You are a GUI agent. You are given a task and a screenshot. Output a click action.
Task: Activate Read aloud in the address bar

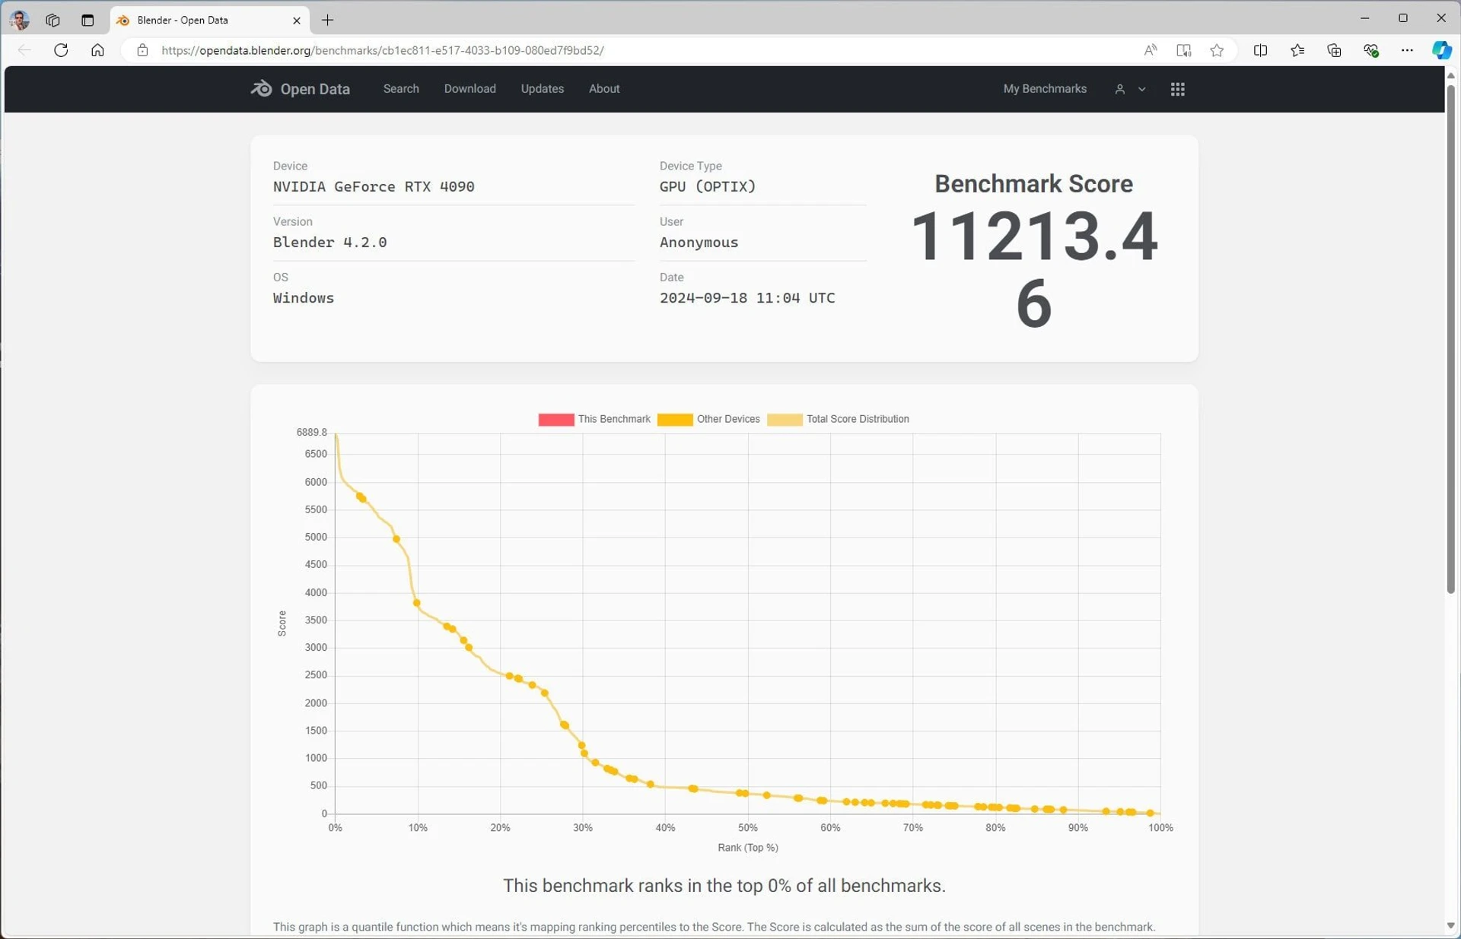[x=1150, y=50]
